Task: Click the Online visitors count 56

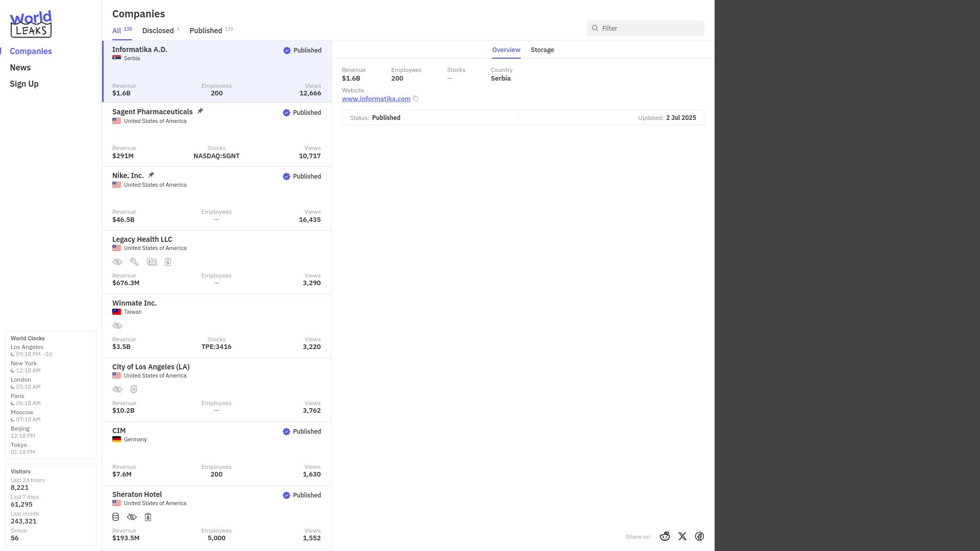Action: click(x=15, y=538)
